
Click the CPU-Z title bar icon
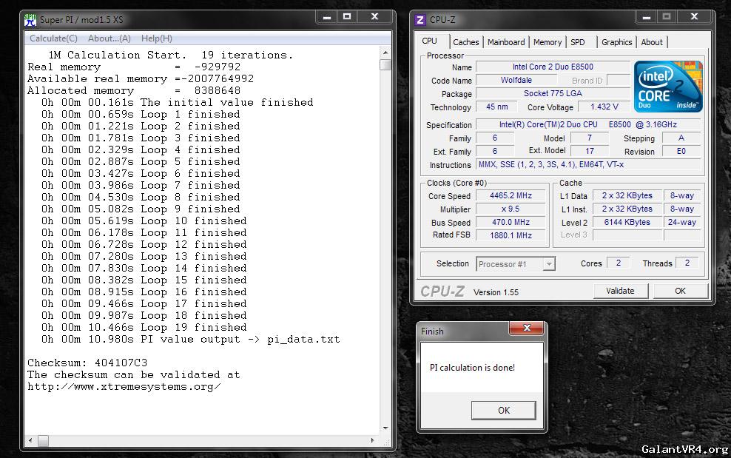coord(420,20)
